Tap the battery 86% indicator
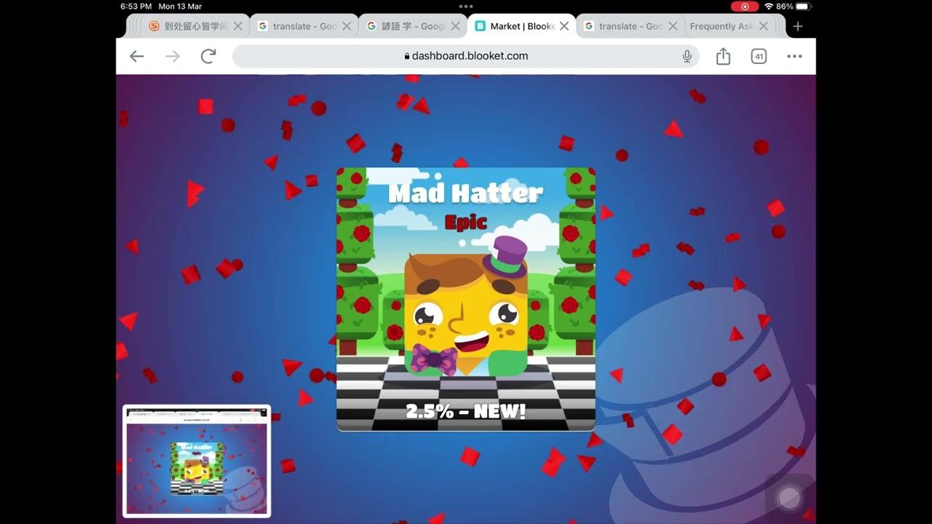The image size is (932, 524). tap(794, 6)
